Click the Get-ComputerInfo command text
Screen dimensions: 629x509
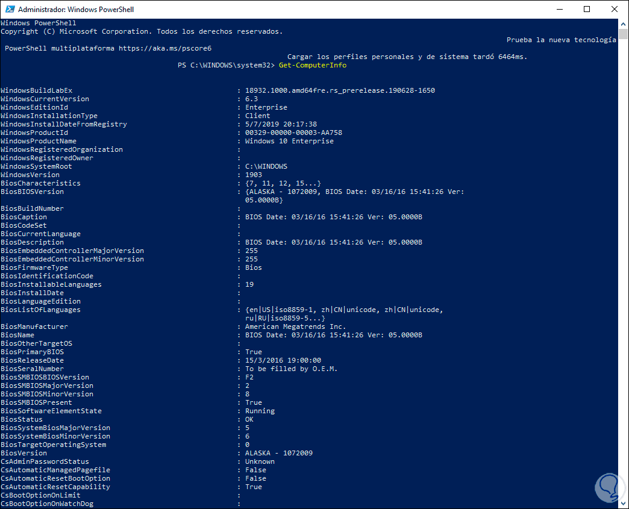313,65
